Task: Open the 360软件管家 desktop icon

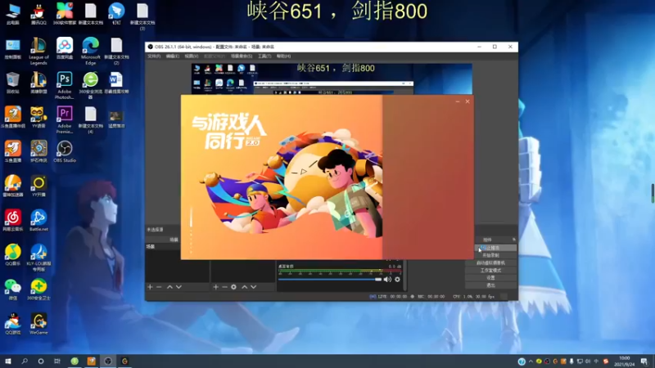Action: 65,14
